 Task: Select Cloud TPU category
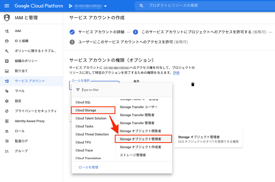pyautogui.click(x=94, y=142)
